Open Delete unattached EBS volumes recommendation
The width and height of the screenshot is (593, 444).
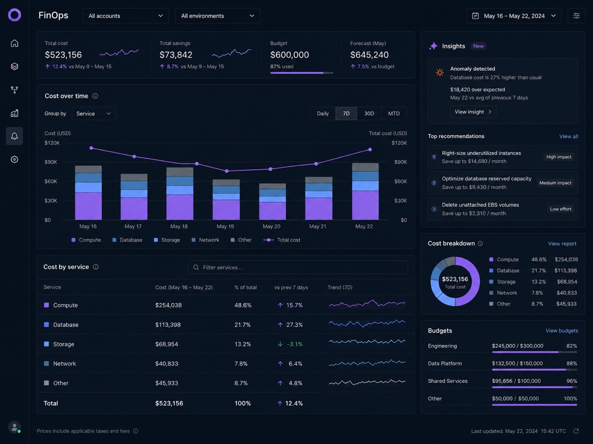pyautogui.click(x=503, y=209)
